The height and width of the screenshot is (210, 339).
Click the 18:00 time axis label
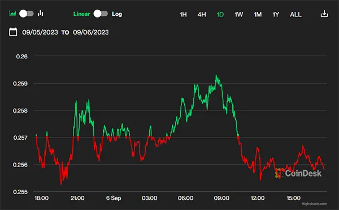(x=41, y=198)
